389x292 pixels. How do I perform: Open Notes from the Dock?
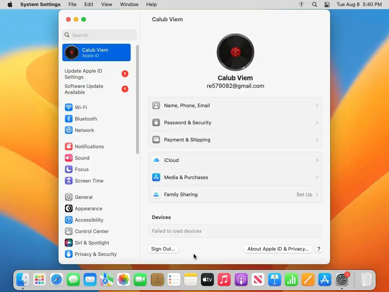(x=191, y=279)
